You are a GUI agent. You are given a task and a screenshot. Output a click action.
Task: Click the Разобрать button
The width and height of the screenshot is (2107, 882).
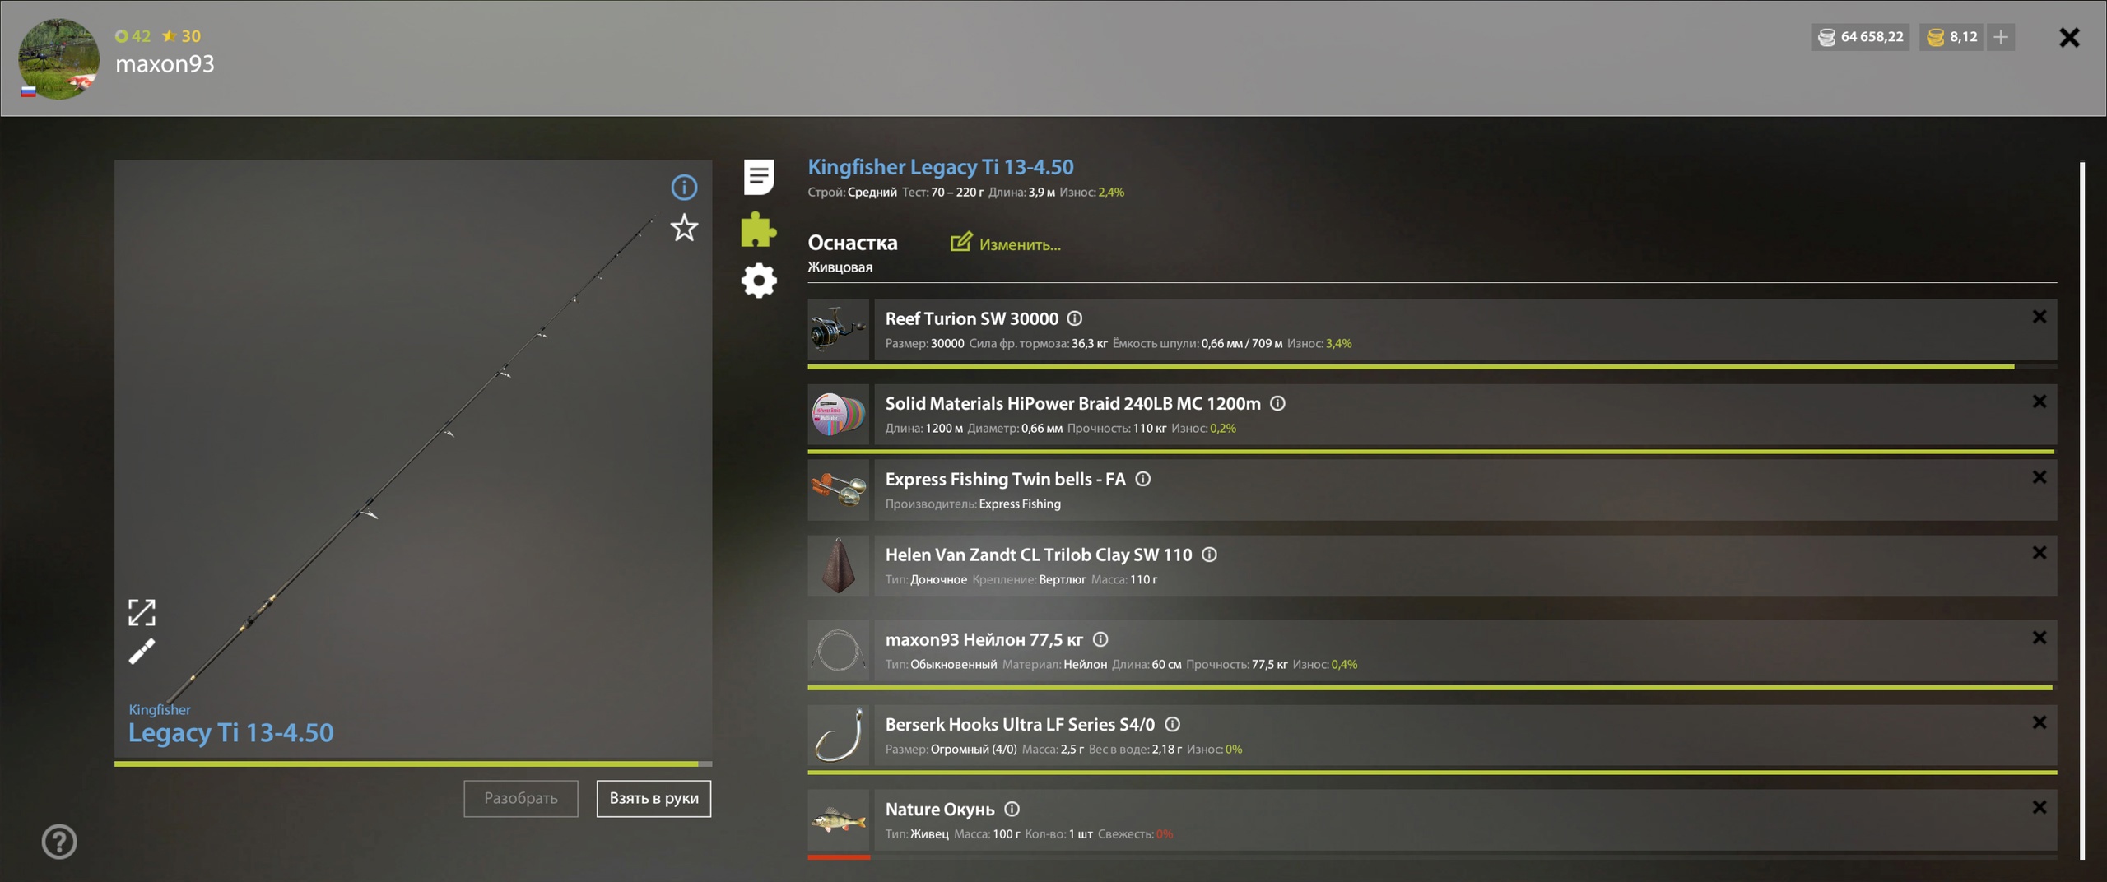[521, 798]
